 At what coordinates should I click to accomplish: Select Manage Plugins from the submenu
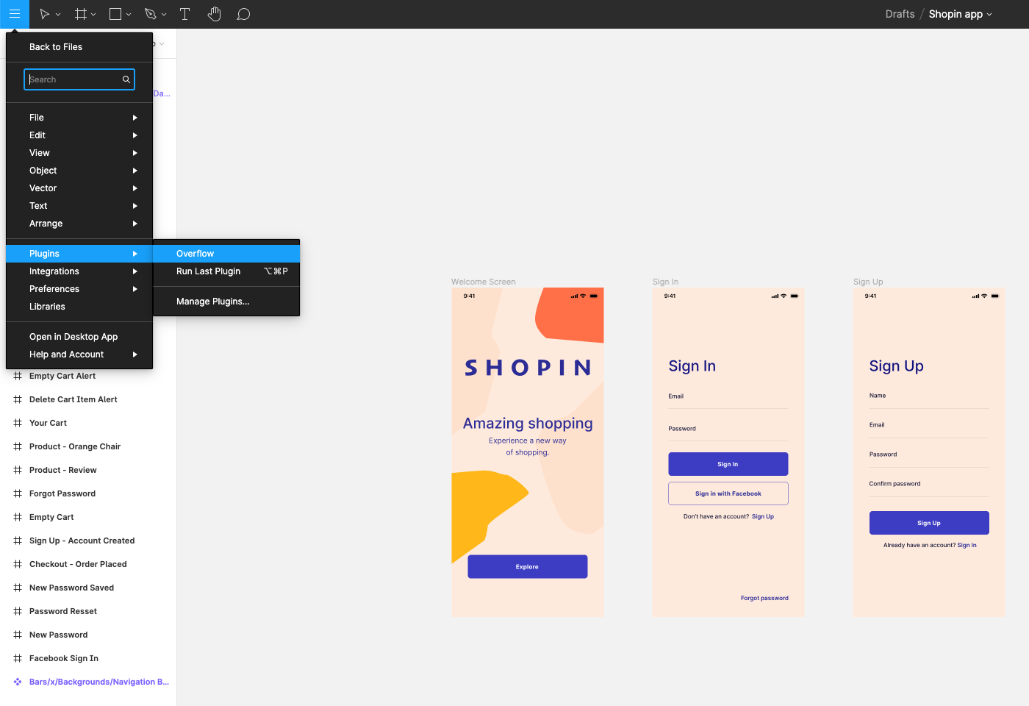(212, 301)
